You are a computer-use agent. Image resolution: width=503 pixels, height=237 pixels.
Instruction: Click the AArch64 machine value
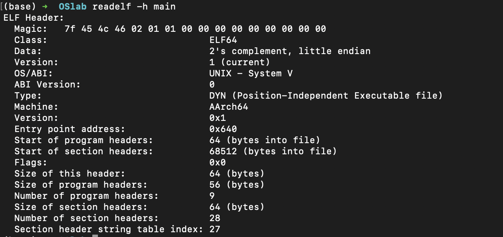[229, 107]
